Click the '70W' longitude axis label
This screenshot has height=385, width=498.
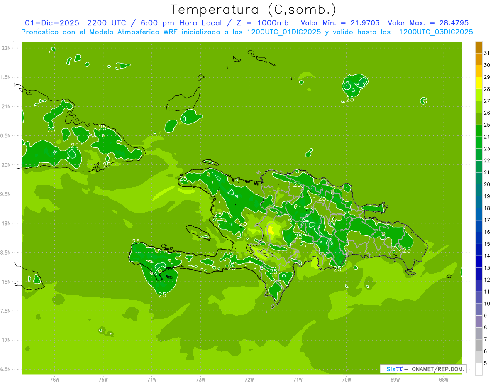tap(347, 380)
